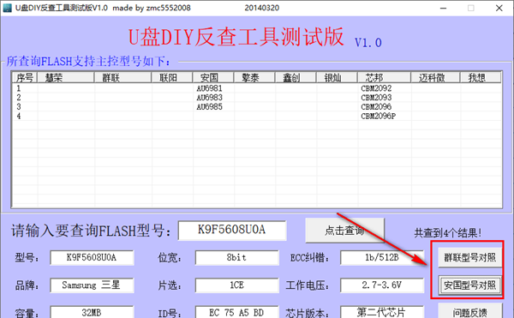The image size is (514, 318).
Task: Select the 芯片版本 field showing 第二代芯片
Action: (382, 312)
